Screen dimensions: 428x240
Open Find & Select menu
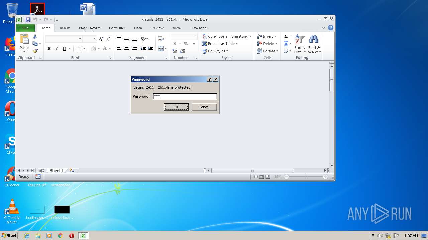point(314,44)
